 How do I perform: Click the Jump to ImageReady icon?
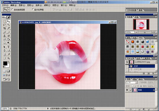coord(6,79)
